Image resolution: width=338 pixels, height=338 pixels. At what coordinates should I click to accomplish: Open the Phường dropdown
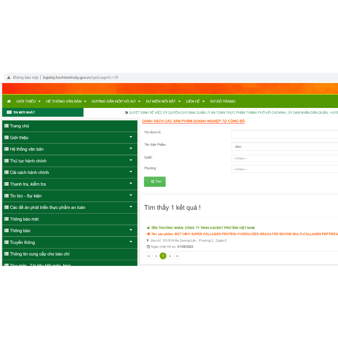click(285, 169)
